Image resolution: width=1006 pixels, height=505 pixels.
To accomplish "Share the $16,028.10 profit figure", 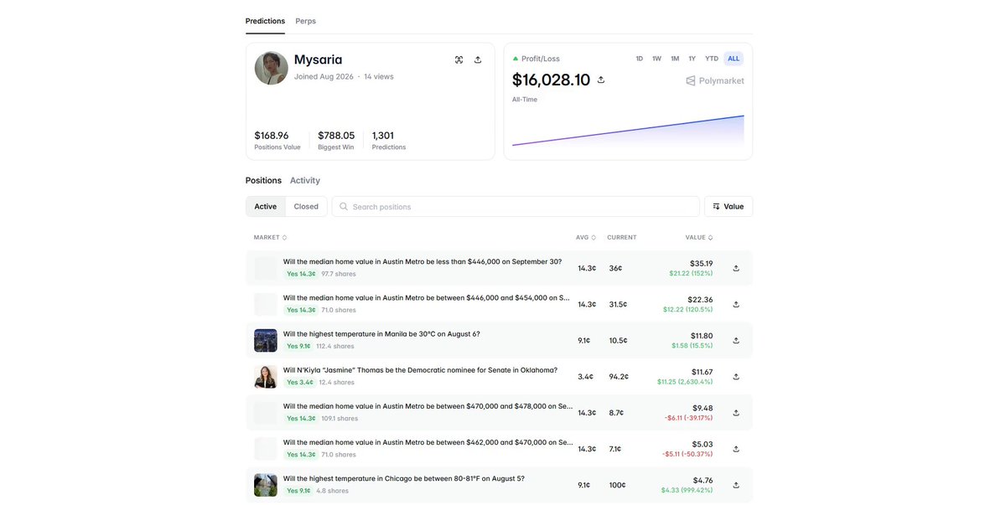I will (600, 80).
